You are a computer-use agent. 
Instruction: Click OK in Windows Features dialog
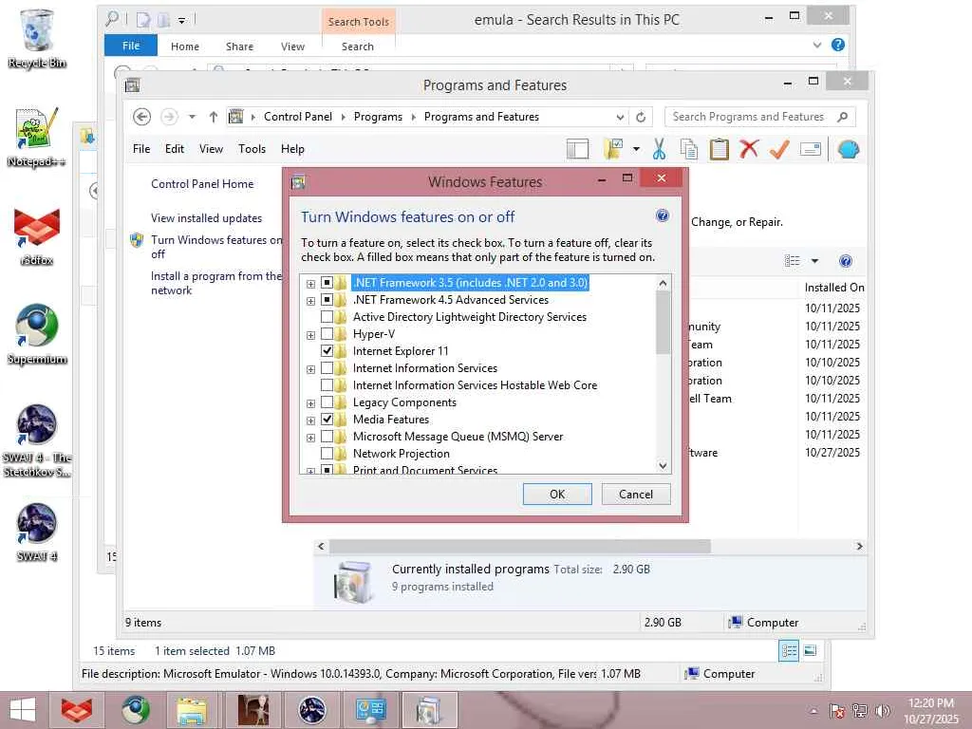tap(557, 494)
